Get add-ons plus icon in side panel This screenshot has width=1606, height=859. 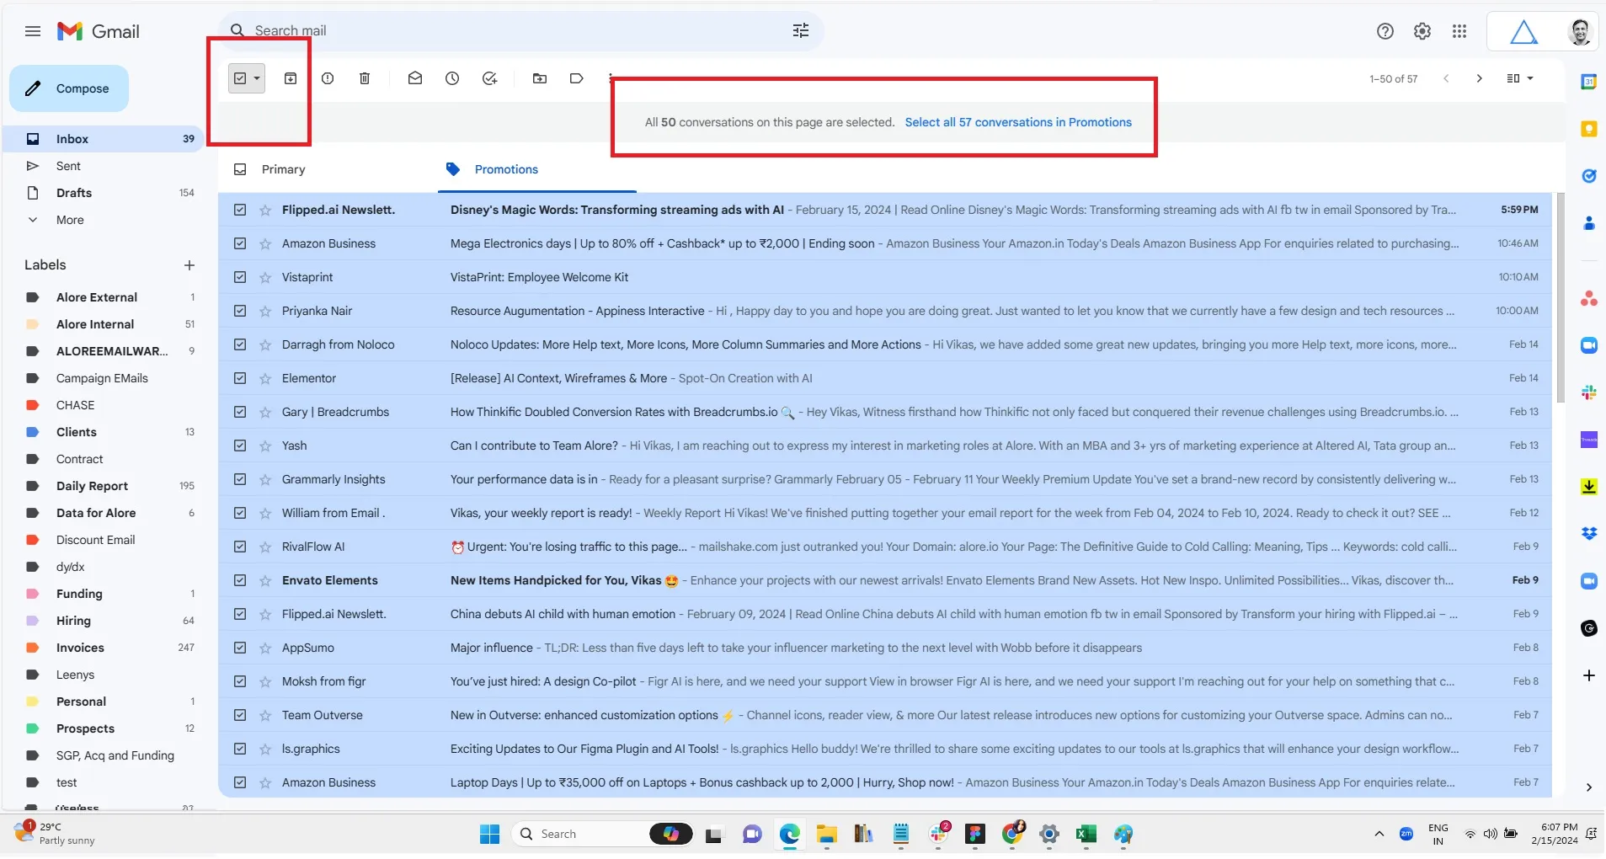[x=1589, y=675]
